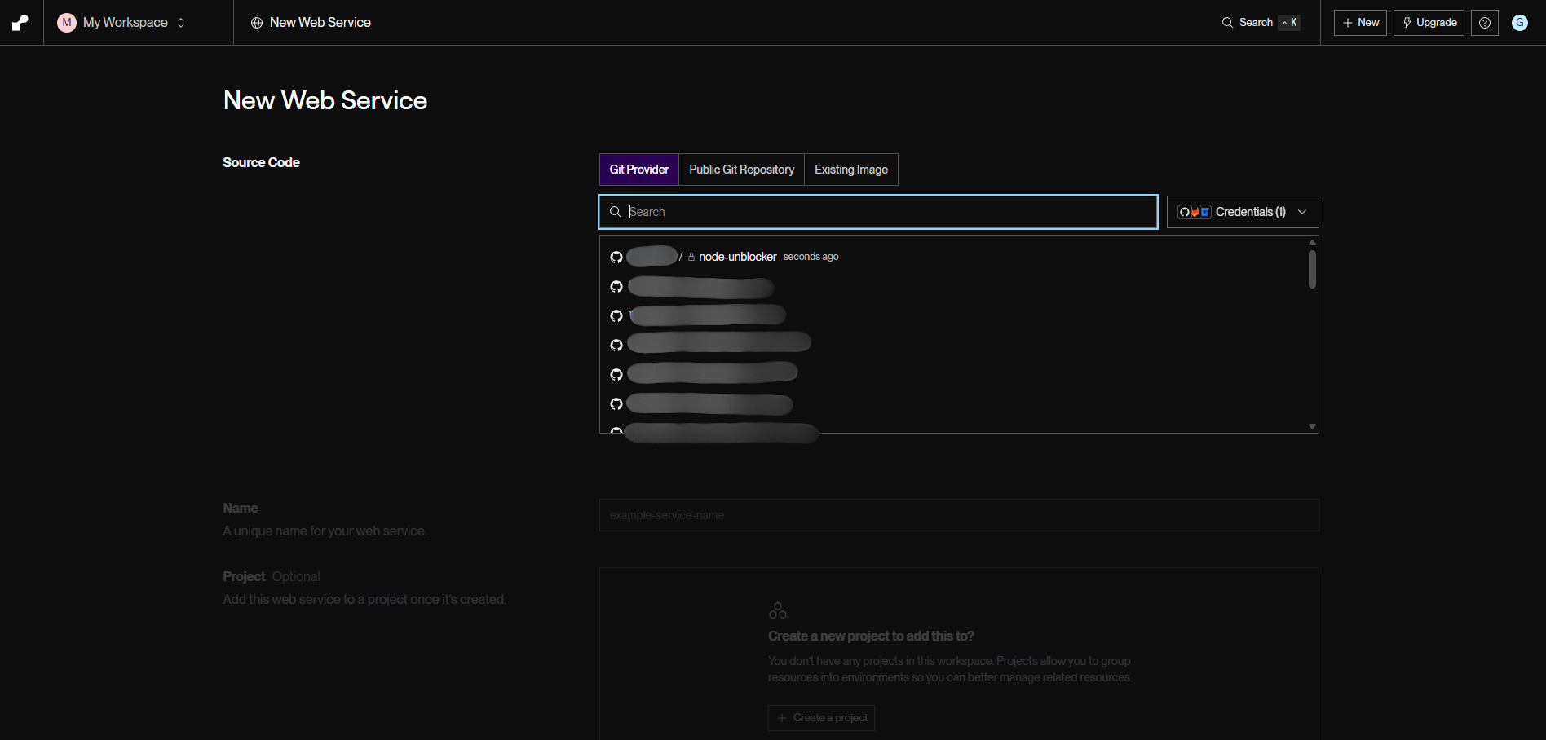The width and height of the screenshot is (1546, 740).
Task: Click New Web Service breadcrumb text
Action: point(320,23)
